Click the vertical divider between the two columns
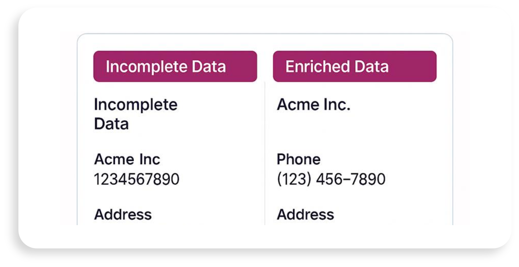This screenshot has height=267, width=519. click(265, 152)
